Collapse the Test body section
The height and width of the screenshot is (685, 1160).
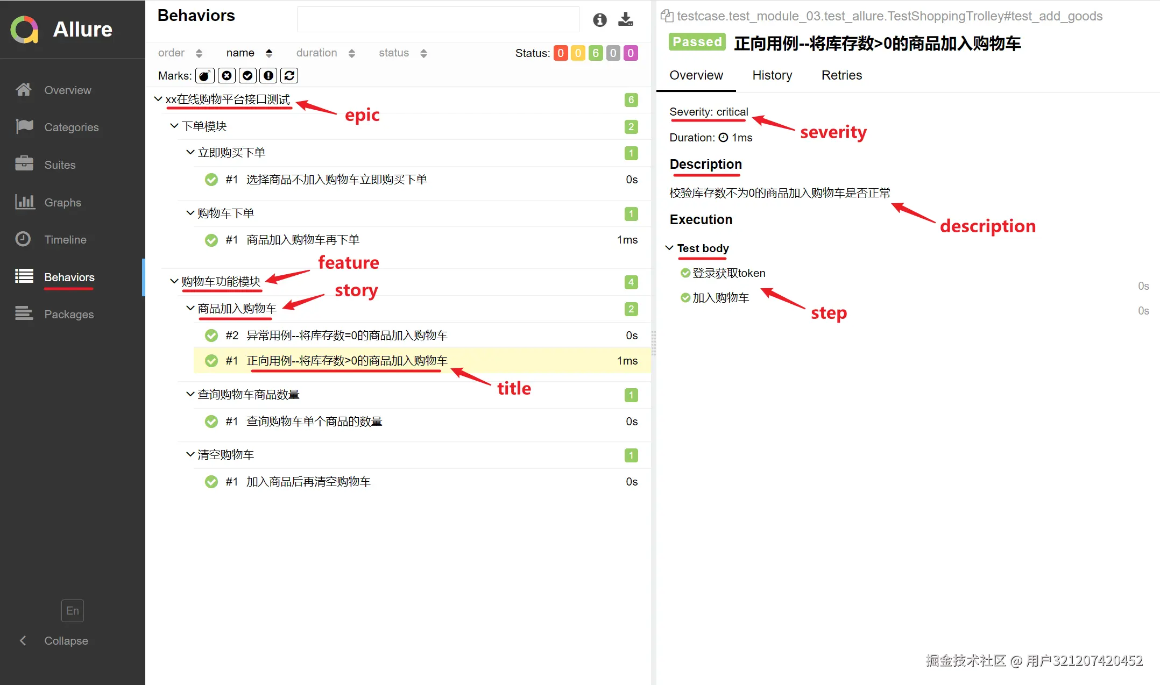[x=669, y=248]
